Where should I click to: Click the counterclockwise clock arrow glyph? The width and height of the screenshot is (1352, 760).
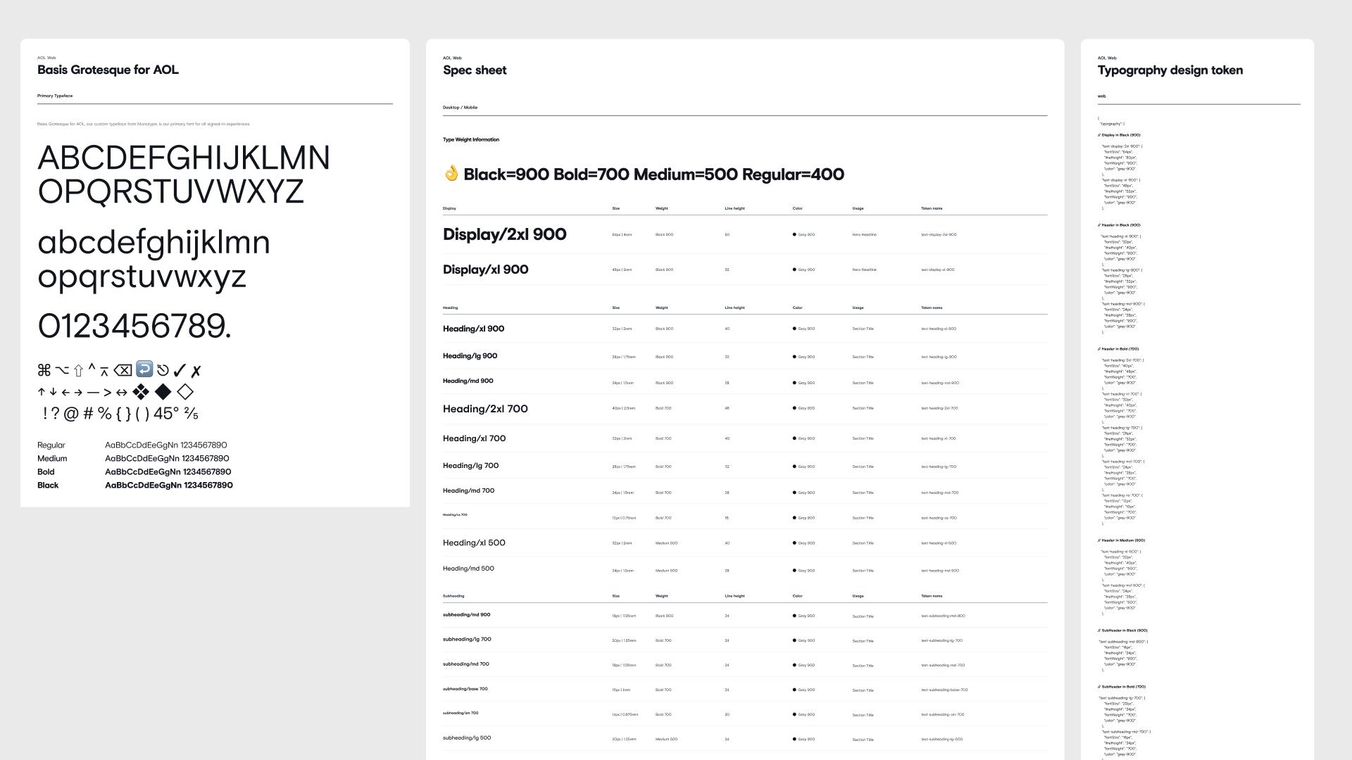(163, 370)
